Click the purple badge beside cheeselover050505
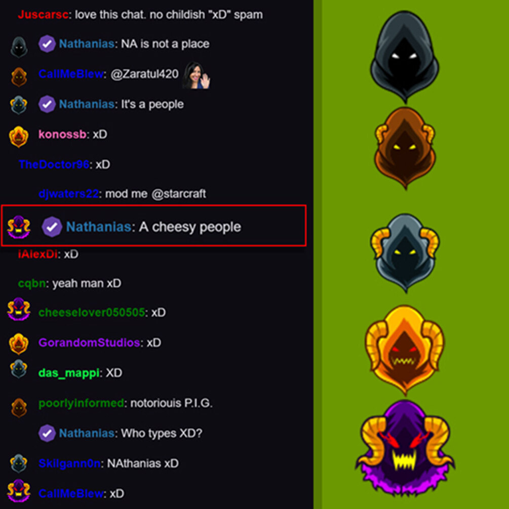The height and width of the screenshot is (509, 509). [19, 309]
